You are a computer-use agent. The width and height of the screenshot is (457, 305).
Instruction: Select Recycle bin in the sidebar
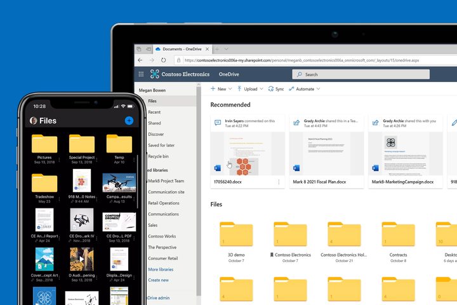click(x=159, y=156)
